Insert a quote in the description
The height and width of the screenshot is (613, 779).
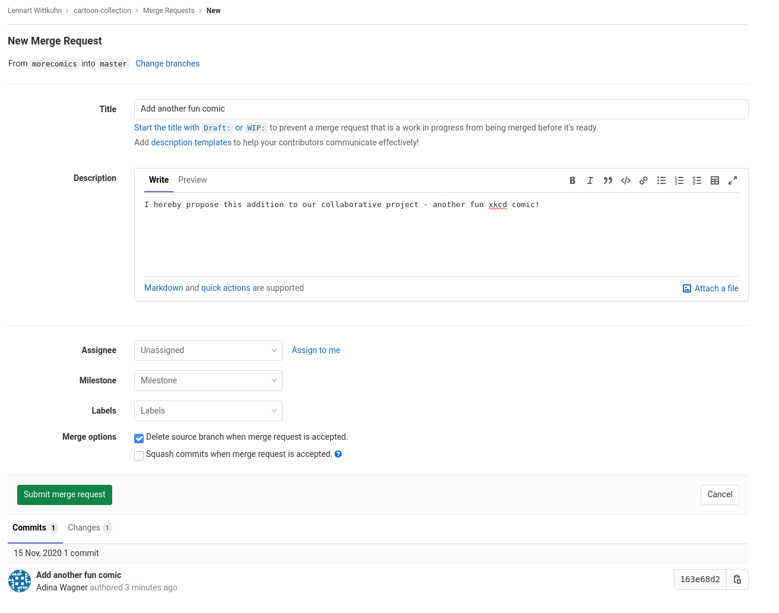point(608,180)
